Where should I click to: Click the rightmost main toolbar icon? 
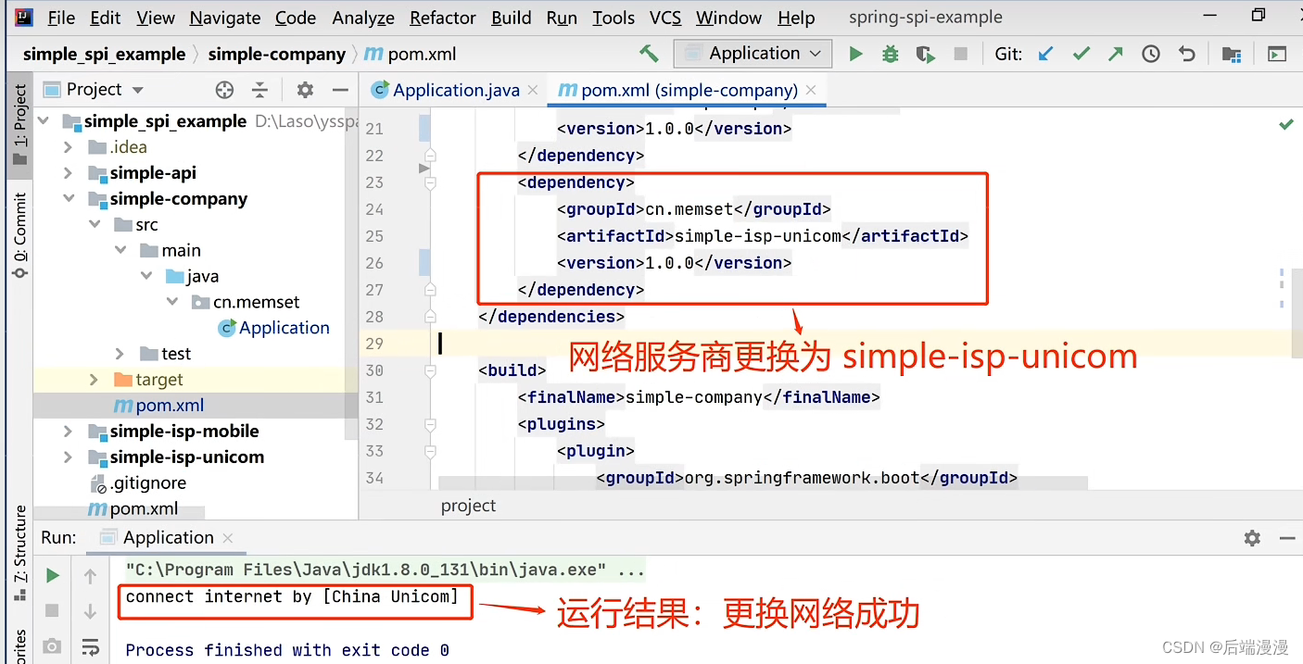(x=1277, y=54)
